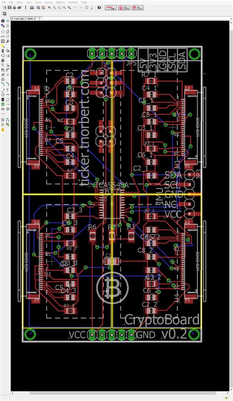This screenshot has height=401, width=233.
Task: Click the Bitcoin logo on the board
Action: [x=113, y=288]
